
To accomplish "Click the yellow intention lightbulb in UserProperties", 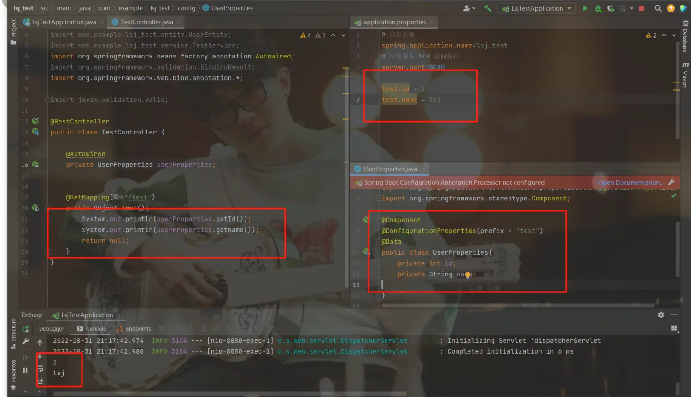I will [468, 275].
